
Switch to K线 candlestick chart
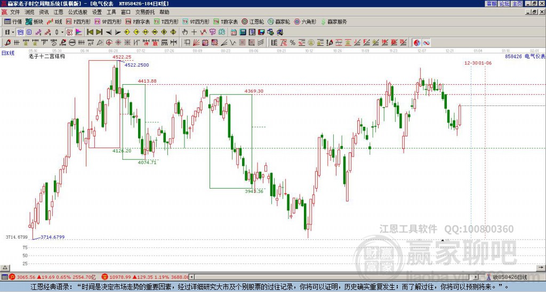click(x=54, y=21)
